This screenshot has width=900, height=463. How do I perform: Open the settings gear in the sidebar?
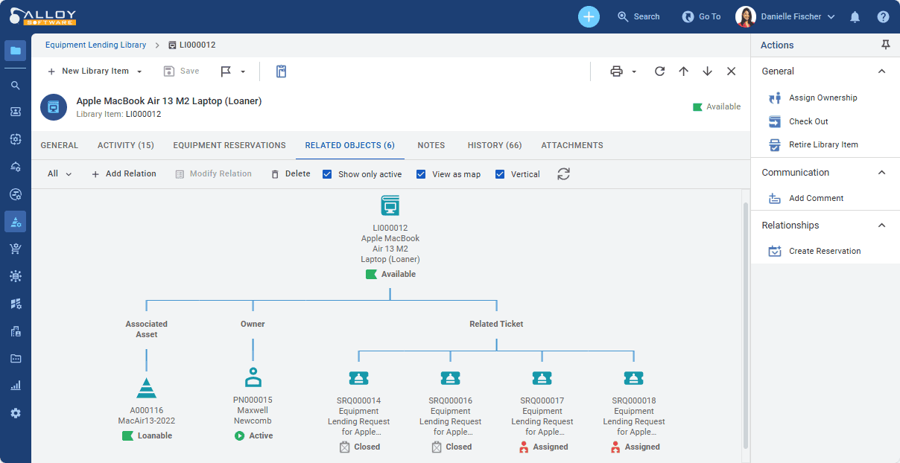coord(15,413)
